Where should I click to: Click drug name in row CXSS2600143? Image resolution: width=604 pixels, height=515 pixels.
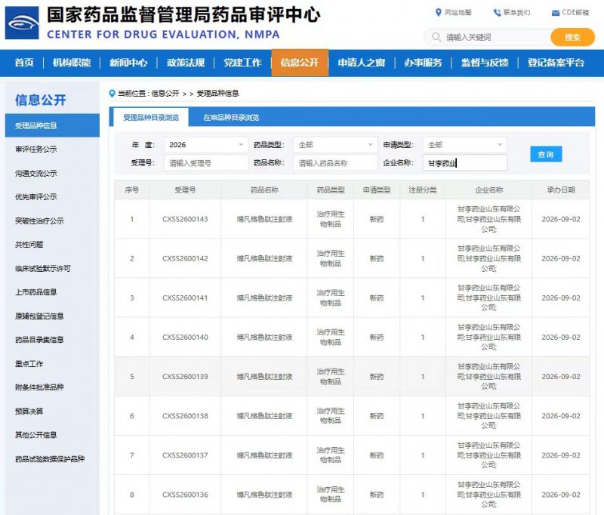[265, 219]
